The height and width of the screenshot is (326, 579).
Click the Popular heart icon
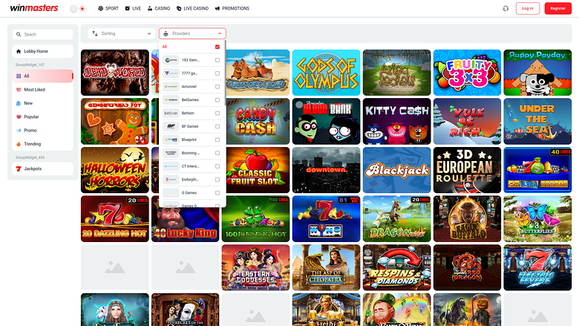(x=19, y=117)
